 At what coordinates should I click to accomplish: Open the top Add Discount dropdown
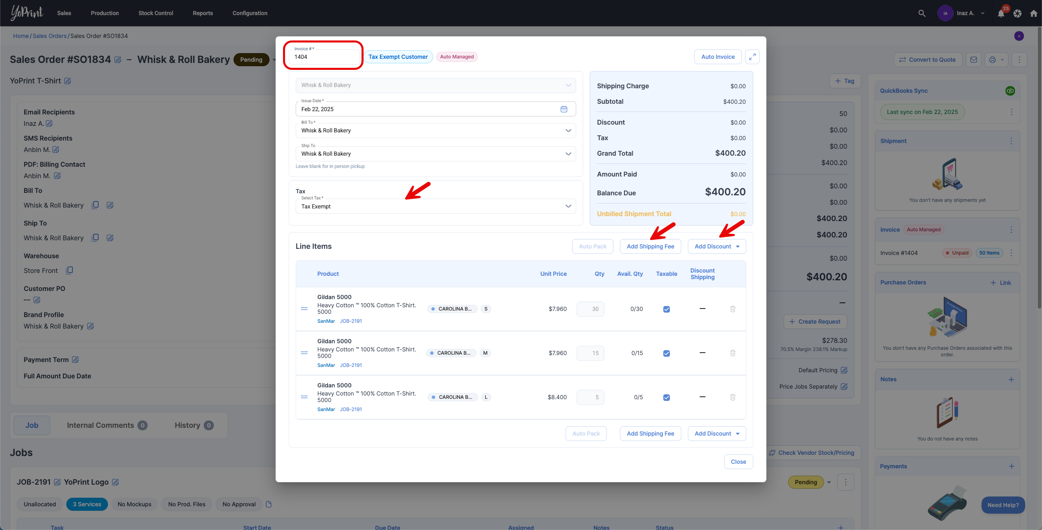click(x=717, y=246)
